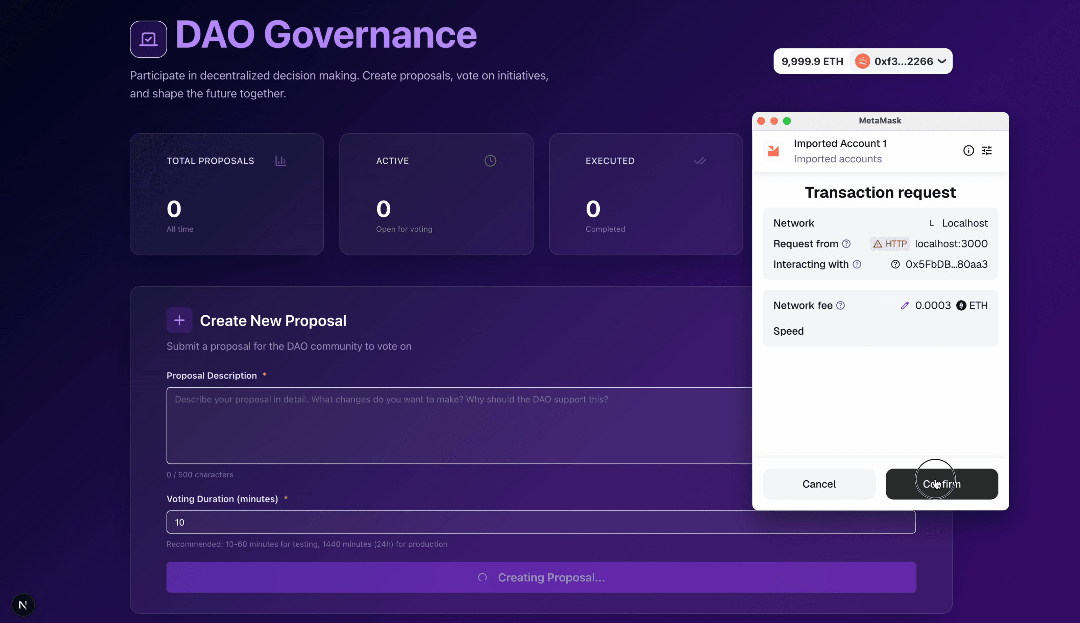The width and height of the screenshot is (1080, 623).
Task: Click the HTTP warning badge beside localhost:3000
Action: click(889, 244)
